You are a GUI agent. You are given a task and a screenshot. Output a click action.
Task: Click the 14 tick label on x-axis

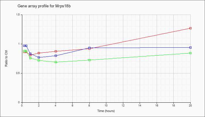140,105
